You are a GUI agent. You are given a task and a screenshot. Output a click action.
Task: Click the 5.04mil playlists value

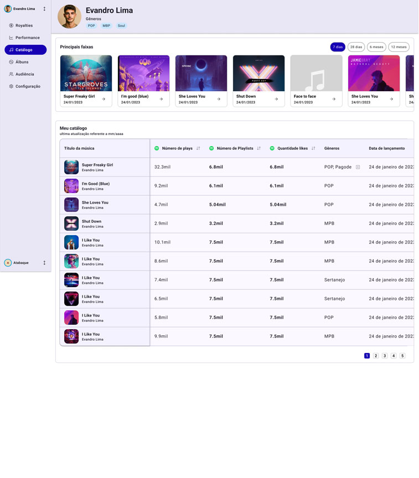(x=218, y=205)
